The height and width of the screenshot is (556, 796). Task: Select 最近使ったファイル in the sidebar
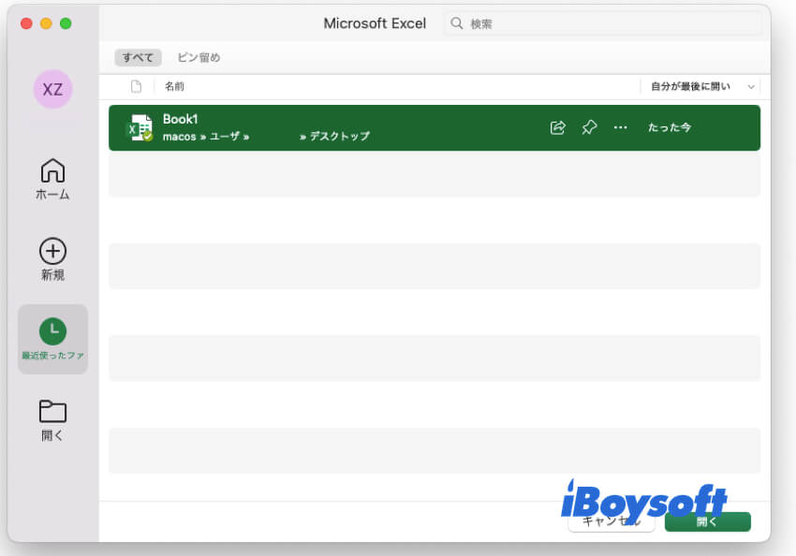52,339
